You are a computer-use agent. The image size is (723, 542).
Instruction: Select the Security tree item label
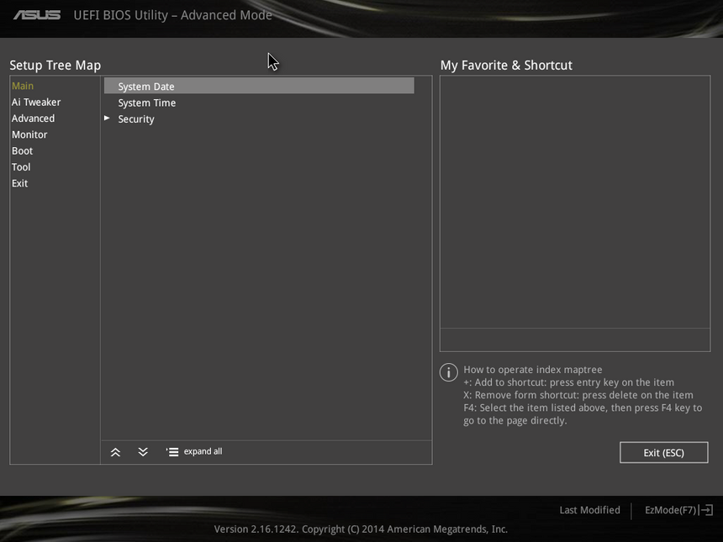(136, 119)
